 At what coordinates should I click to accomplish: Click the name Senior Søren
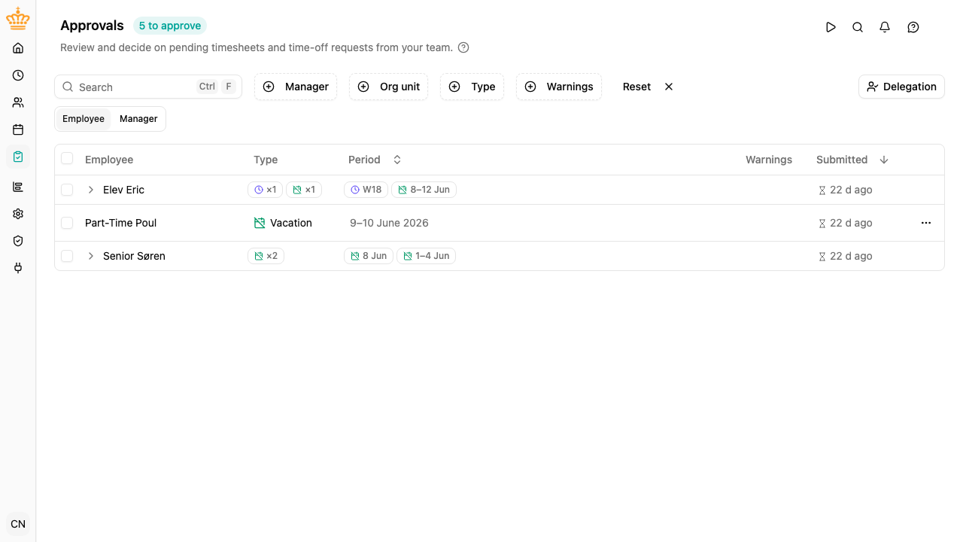(134, 256)
